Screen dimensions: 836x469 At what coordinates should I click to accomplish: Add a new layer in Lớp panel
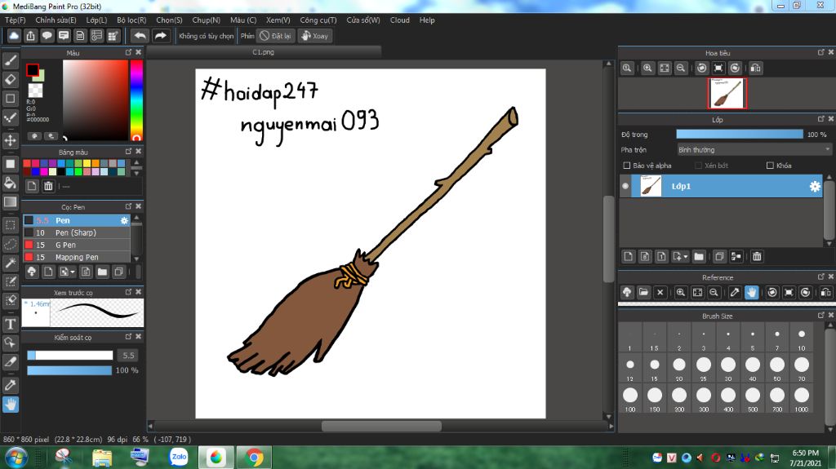628,257
